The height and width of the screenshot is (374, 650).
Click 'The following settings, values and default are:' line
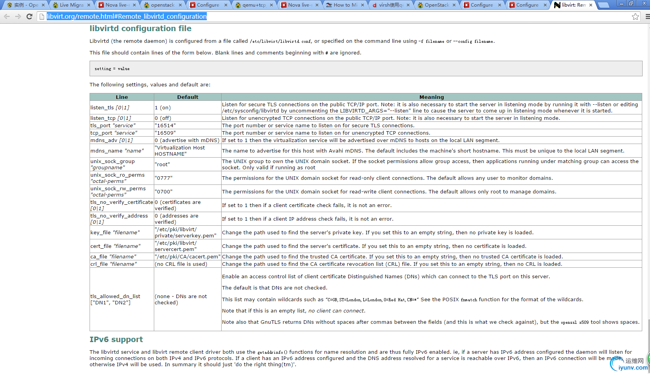150,85
